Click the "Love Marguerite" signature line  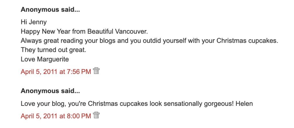45,59
